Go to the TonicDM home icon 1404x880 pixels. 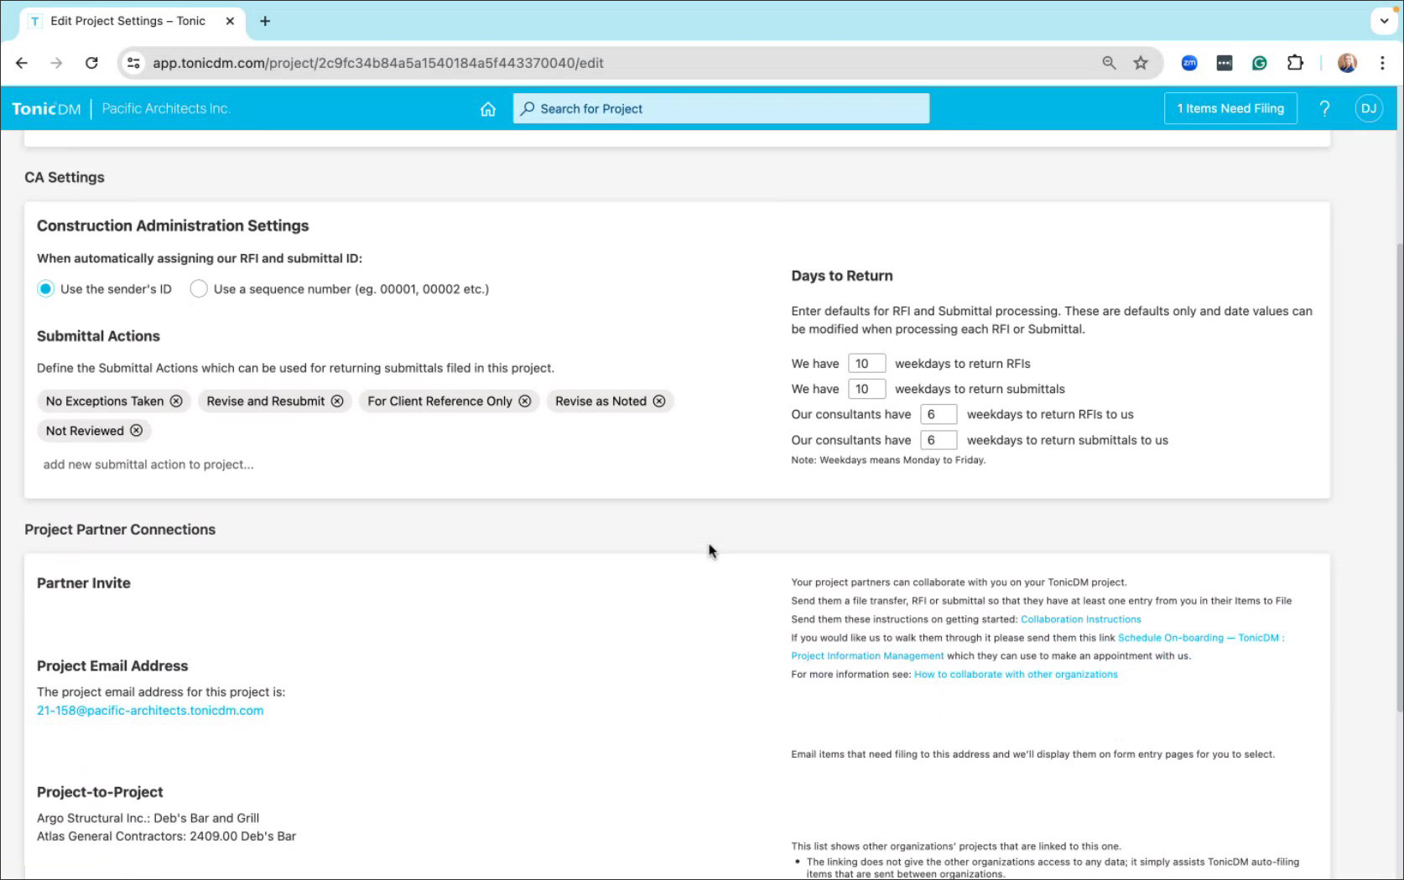[x=487, y=109]
